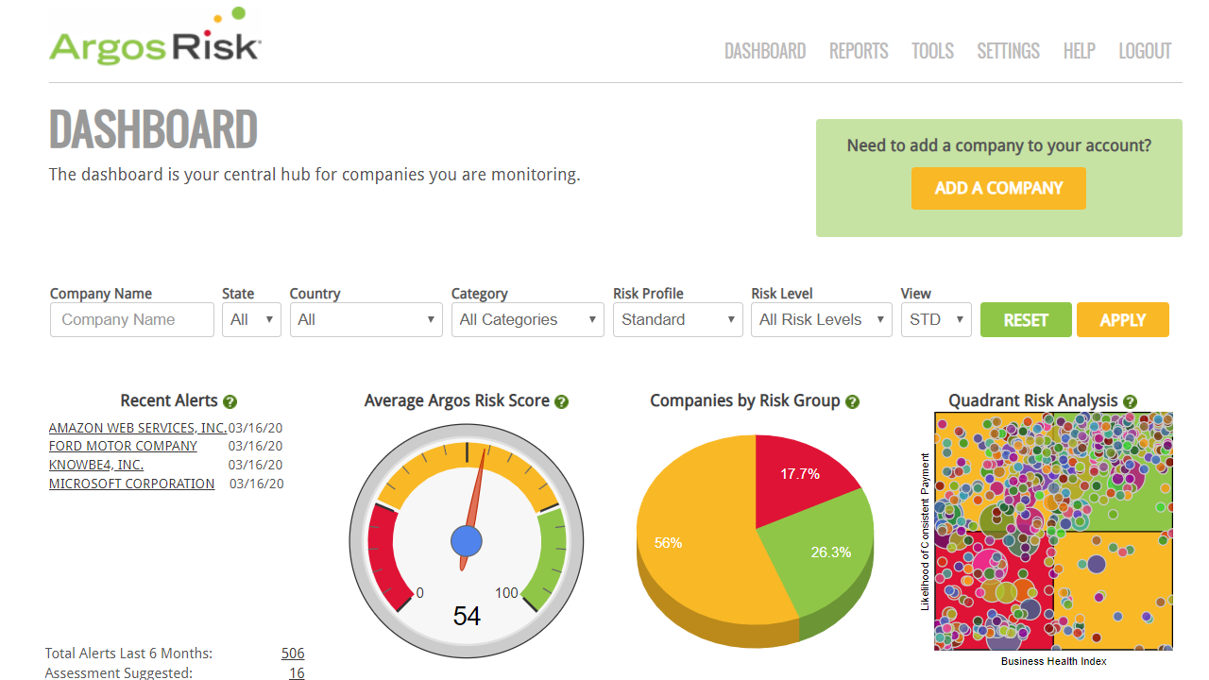Open Ford Motor Company alert link
This screenshot has width=1209, height=680.
point(123,446)
